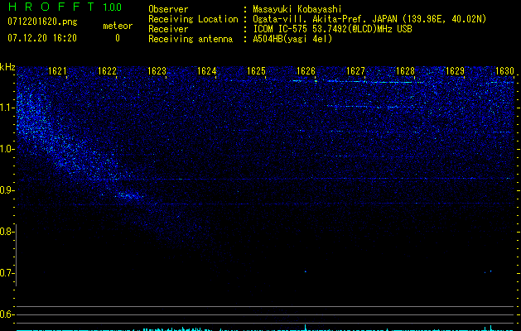Click the 1624 time marker
521x331 pixels.
coord(206,71)
